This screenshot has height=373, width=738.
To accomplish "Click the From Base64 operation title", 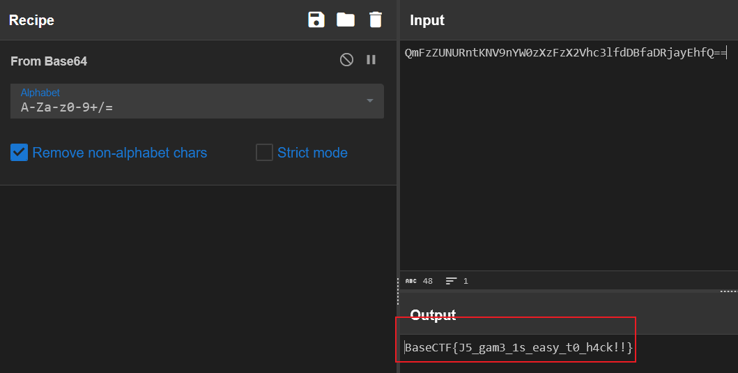I will click(x=49, y=61).
